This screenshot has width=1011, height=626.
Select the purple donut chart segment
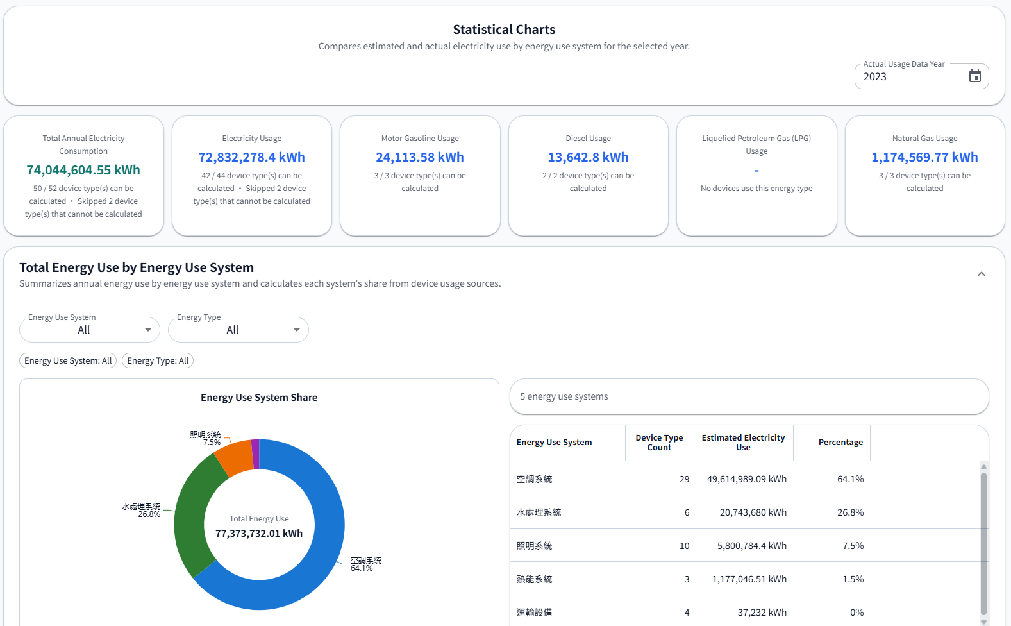tap(255, 454)
